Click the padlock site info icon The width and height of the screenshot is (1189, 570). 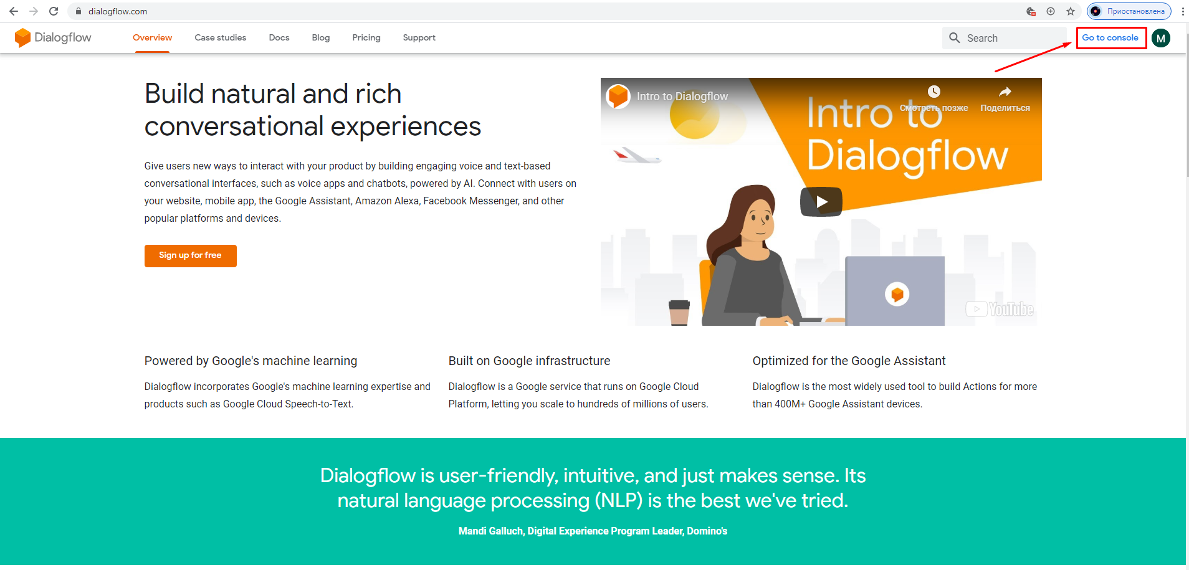click(79, 11)
